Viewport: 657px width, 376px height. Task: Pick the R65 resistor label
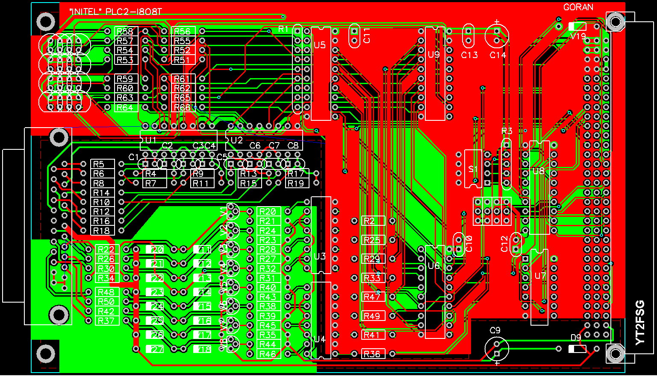click(x=182, y=98)
